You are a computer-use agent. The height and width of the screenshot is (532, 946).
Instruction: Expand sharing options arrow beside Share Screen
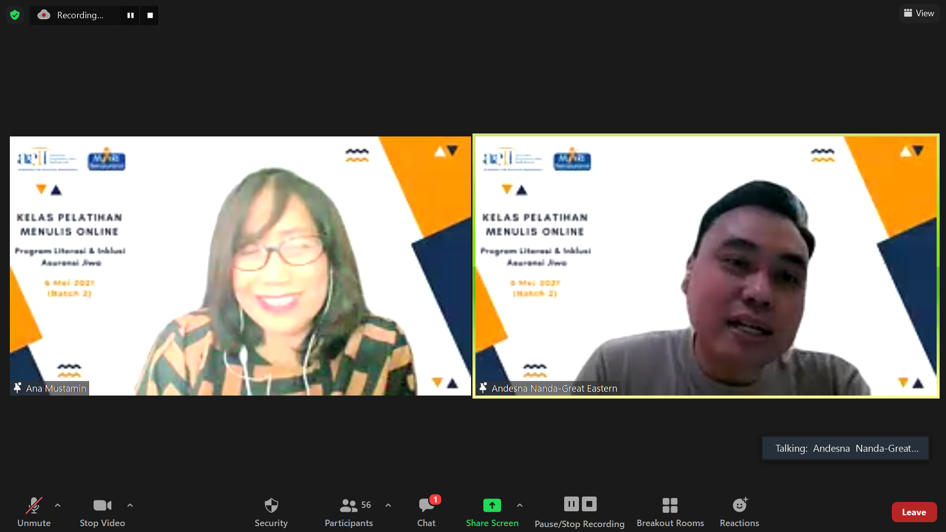[x=520, y=505]
